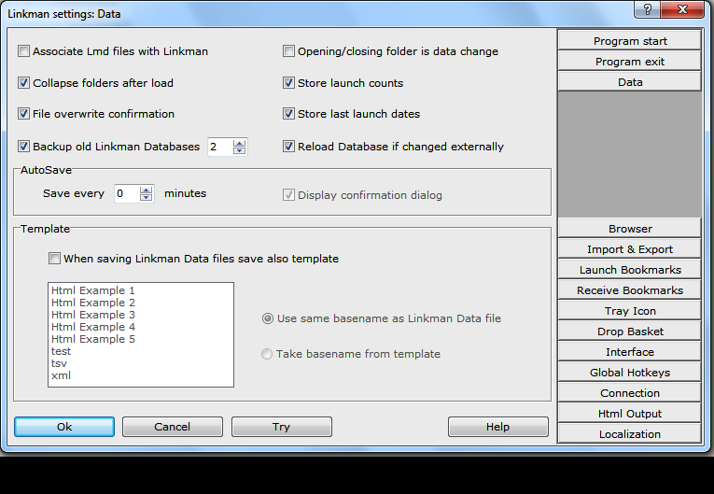Click the Save every minutes field

127,193
